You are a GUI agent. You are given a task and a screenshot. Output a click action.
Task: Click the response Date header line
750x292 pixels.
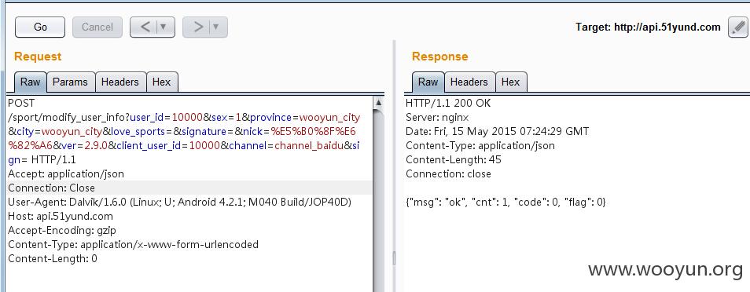click(498, 131)
